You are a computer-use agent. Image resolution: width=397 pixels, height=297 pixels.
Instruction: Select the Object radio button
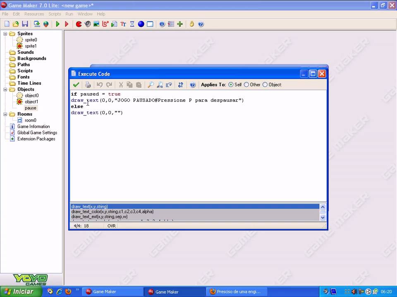(265, 85)
